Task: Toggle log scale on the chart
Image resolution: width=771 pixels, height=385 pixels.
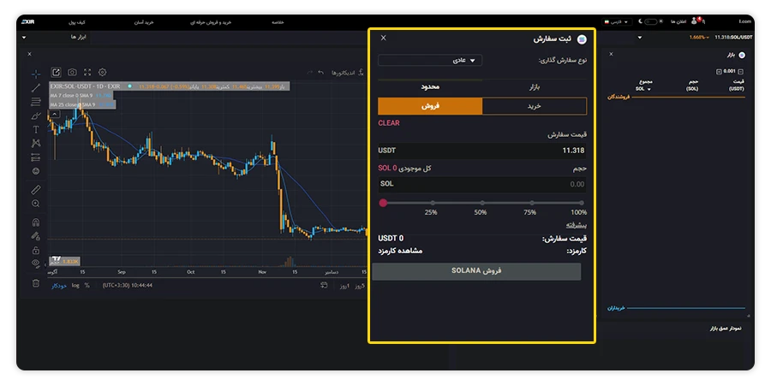Action: pos(75,285)
